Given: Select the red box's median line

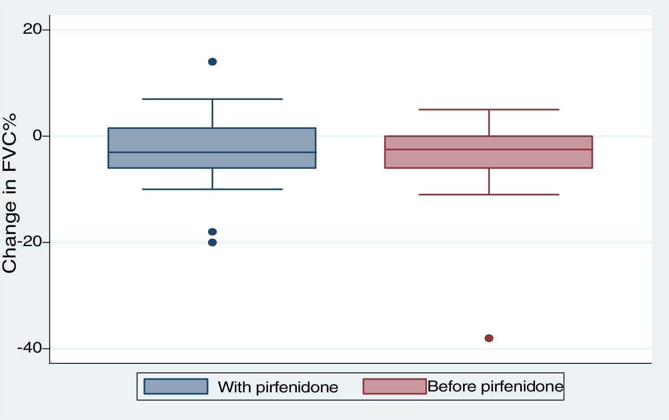Looking at the screenshot, I should pos(489,150).
